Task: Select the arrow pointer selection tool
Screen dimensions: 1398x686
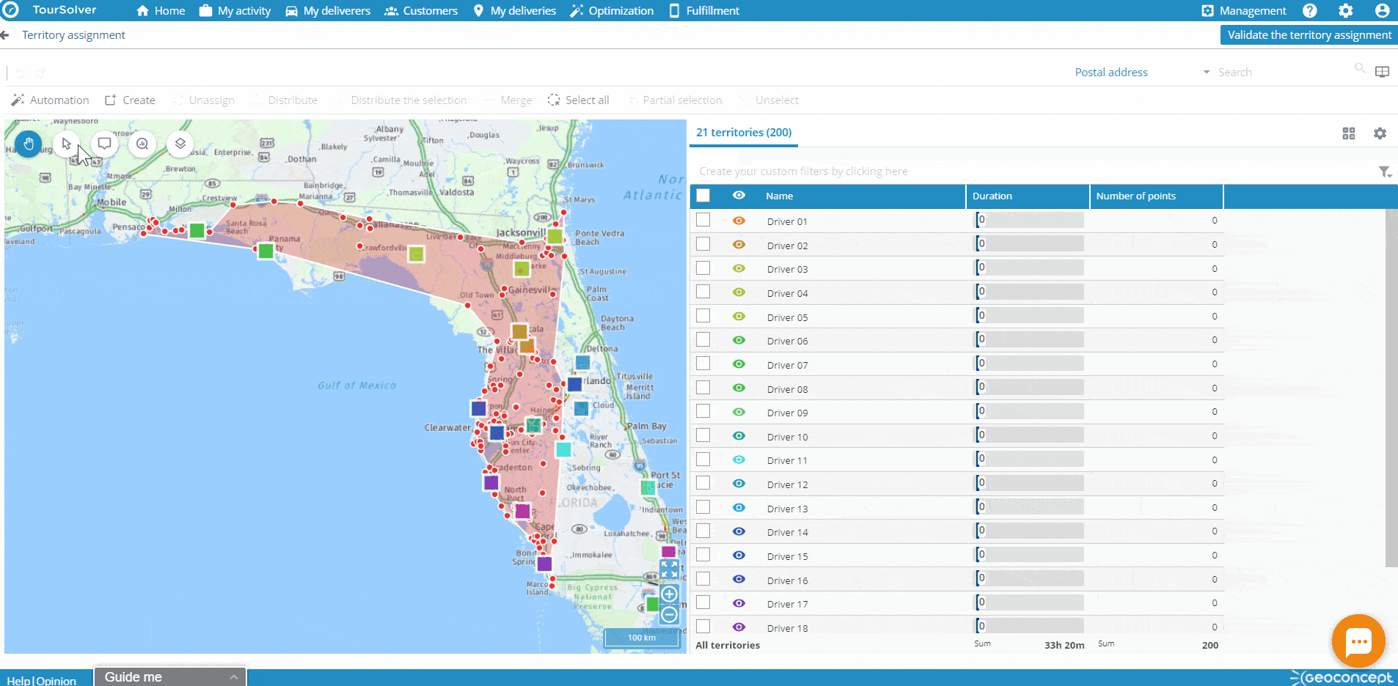Action: [67, 144]
